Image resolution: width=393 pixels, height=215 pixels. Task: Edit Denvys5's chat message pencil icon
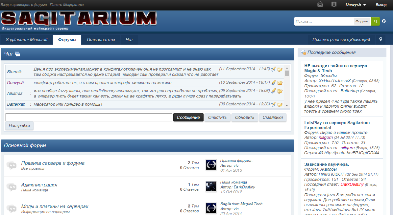[273, 83]
